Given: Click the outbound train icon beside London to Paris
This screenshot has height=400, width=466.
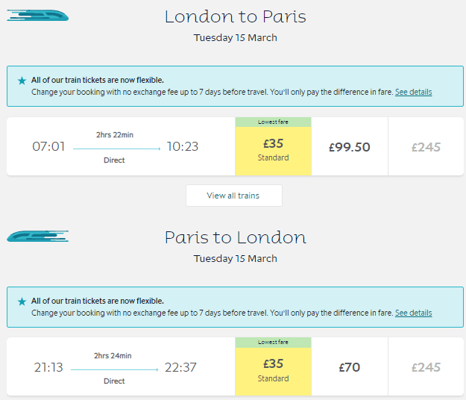Looking at the screenshot, I should pyautogui.click(x=37, y=16).
